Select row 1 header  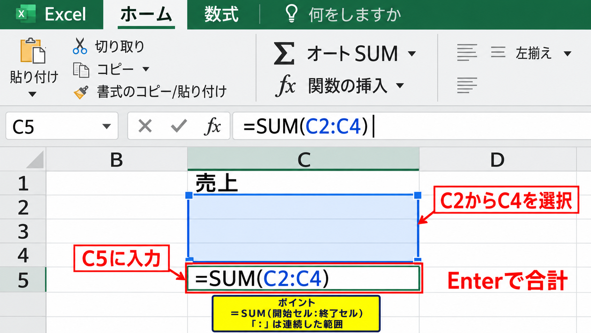[x=23, y=183]
